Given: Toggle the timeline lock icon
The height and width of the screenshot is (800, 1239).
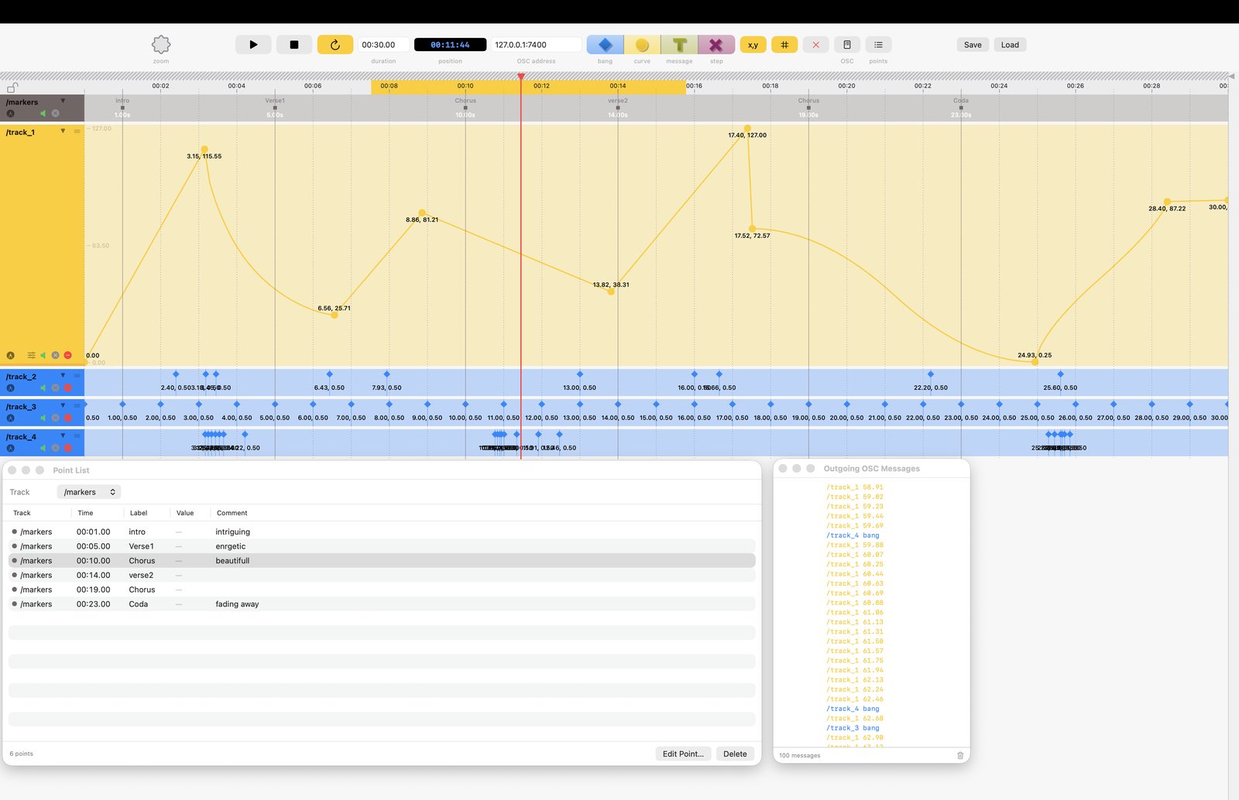Looking at the screenshot, I should point(12,87).
